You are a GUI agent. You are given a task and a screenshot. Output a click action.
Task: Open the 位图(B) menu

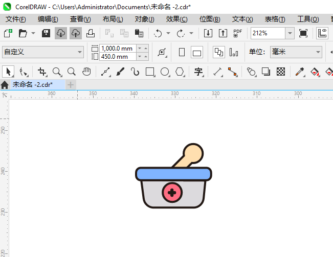click(210, 19)
